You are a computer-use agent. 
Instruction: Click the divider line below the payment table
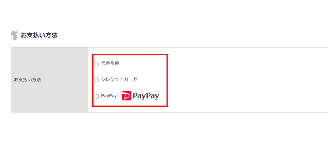(x=169, y=112)
